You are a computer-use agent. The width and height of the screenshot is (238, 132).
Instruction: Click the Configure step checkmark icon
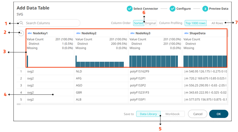click(172, 9)
